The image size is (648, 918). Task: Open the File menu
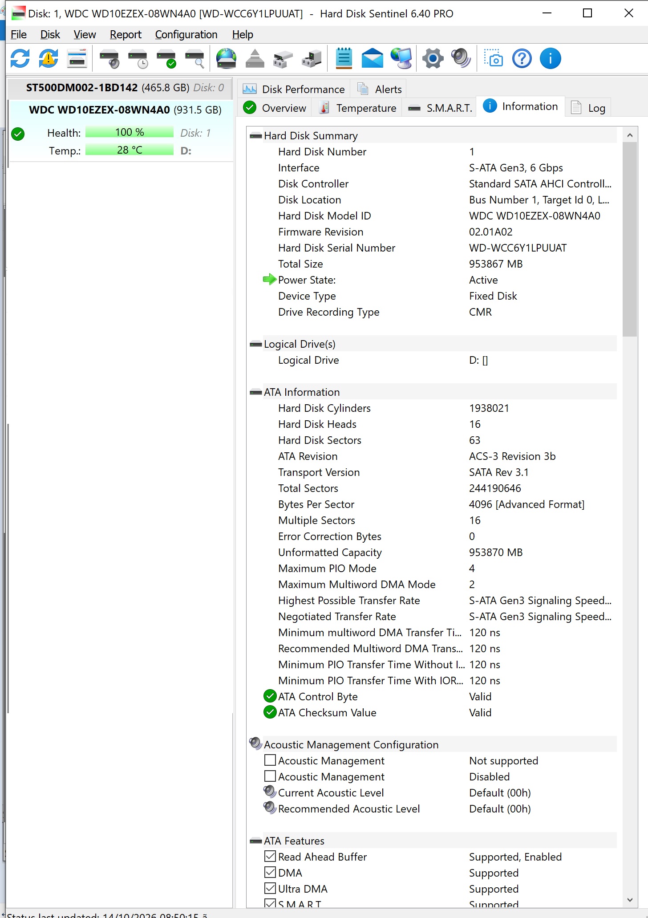(19, 34)
